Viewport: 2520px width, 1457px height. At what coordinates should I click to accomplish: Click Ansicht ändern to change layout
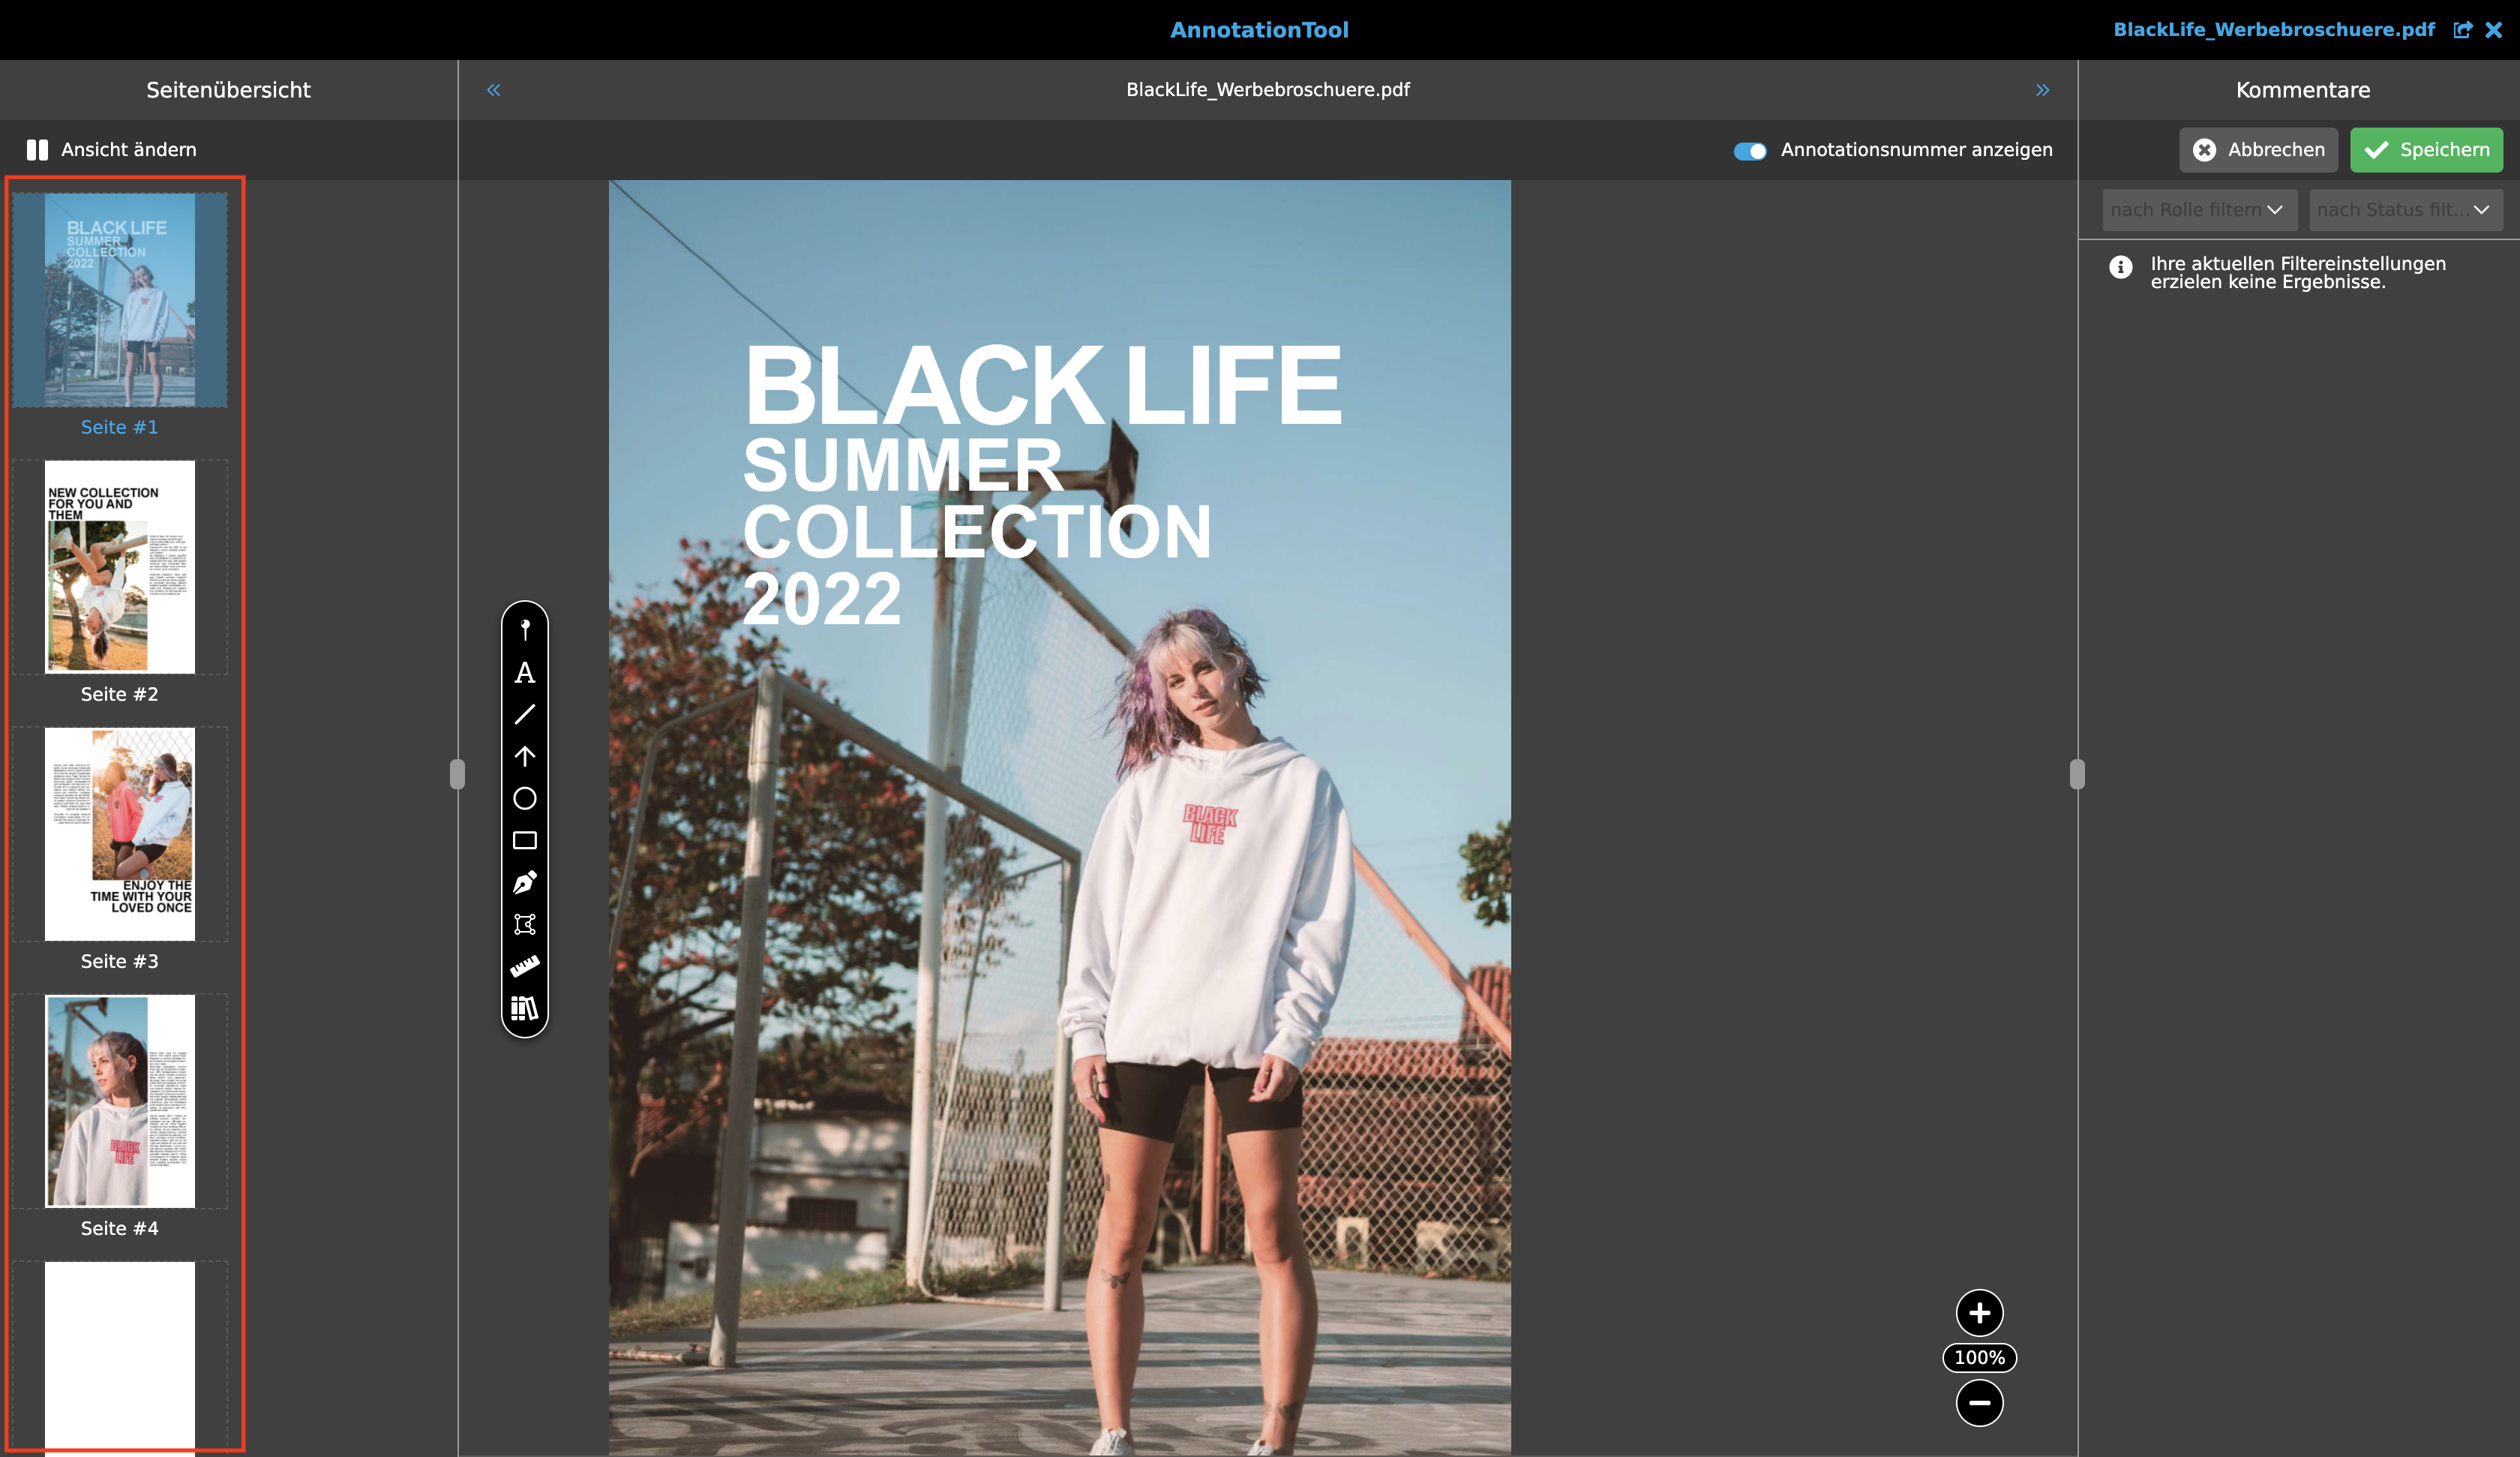pos(112,150)
